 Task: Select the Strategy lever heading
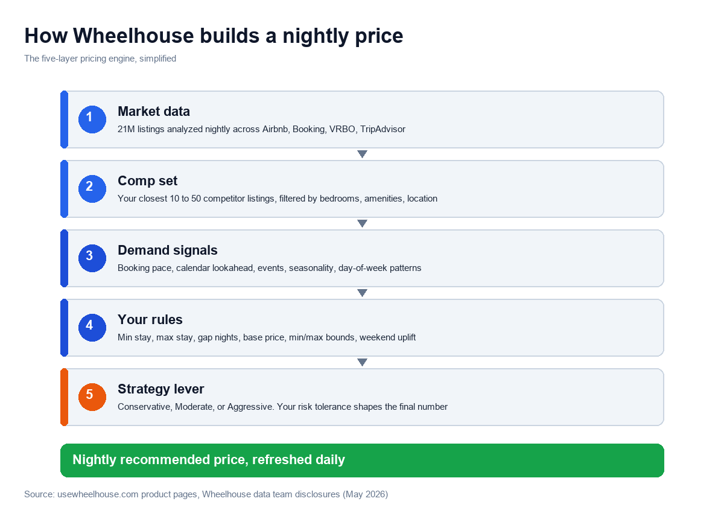point(161,389)
